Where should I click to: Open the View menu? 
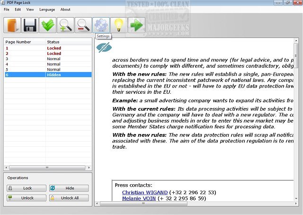pyautogui.click(x=30, y=9)
